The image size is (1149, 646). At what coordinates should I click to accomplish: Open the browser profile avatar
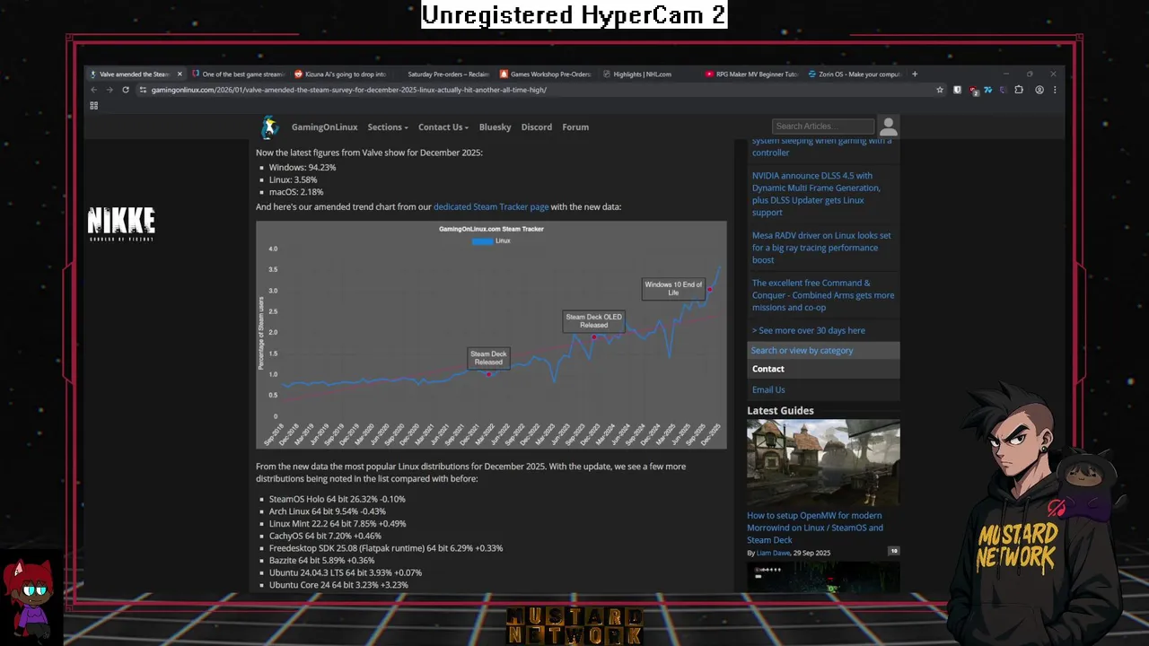click(1039, 90)
